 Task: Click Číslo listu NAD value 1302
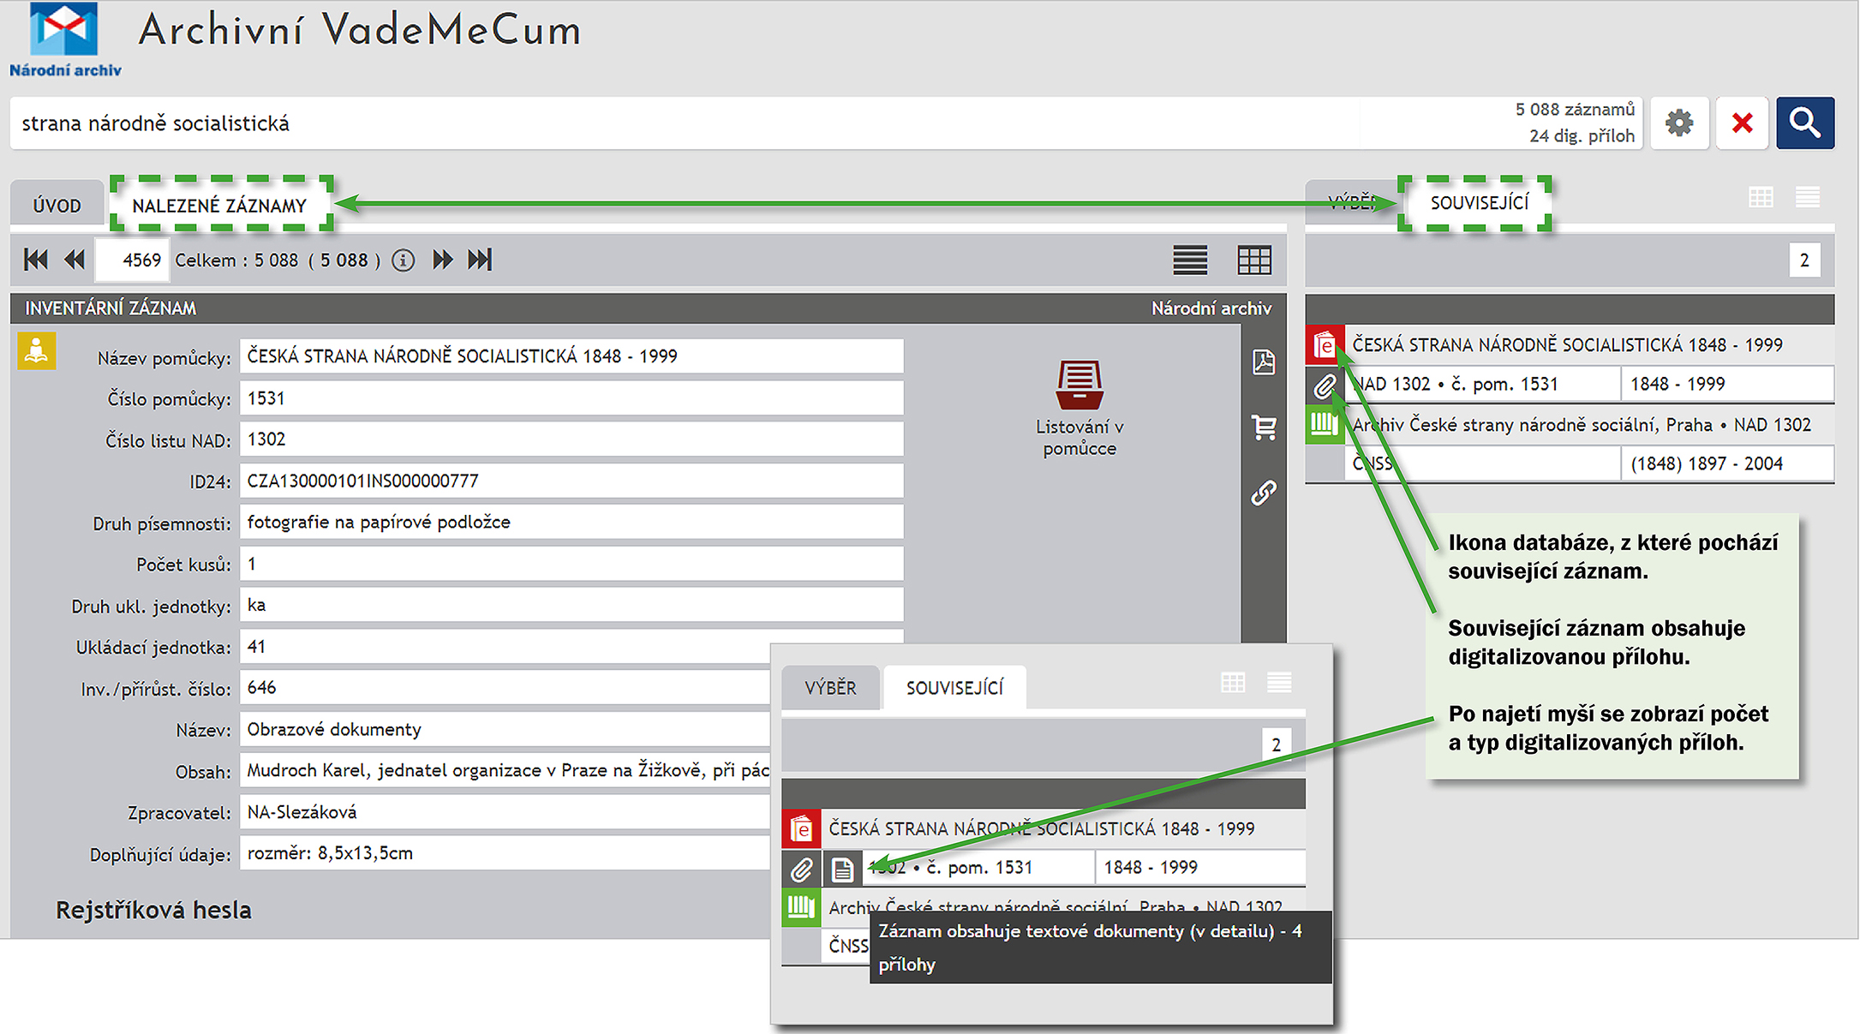point(571,439)
